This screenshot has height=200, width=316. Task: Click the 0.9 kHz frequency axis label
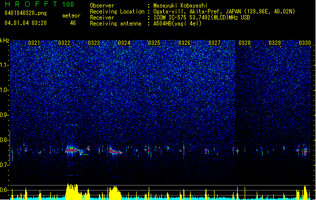[4, 115]
